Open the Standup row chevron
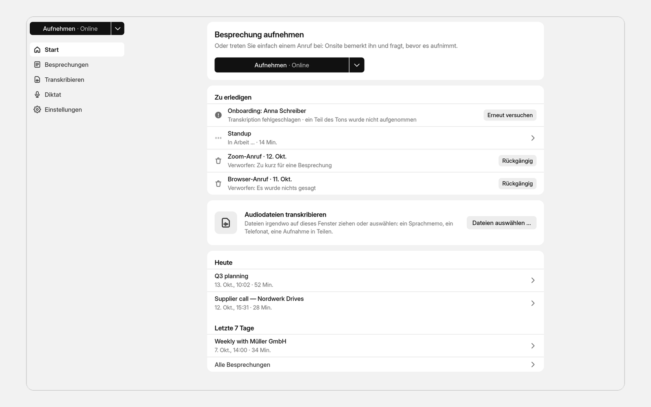 point(533,138)
